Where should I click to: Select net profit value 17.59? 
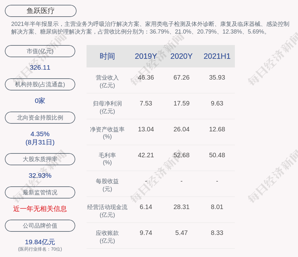coord(181,104)
